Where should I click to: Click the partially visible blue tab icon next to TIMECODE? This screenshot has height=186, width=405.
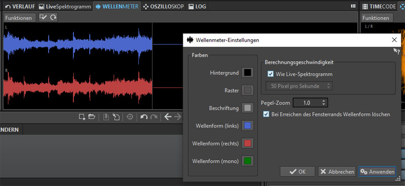point(402,7)
